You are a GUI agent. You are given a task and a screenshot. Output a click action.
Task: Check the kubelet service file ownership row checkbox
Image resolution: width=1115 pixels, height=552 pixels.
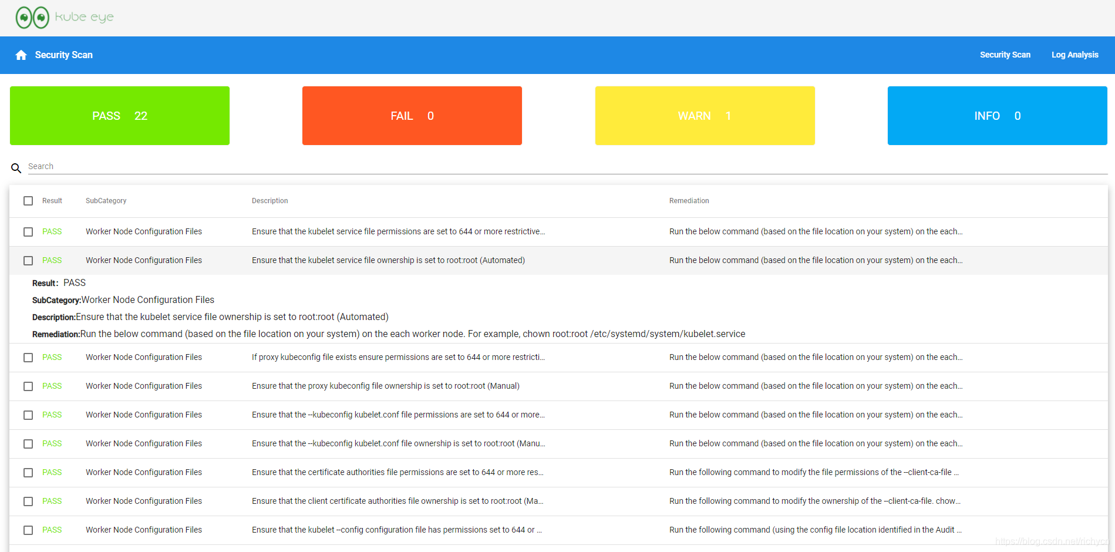(28, 261)
